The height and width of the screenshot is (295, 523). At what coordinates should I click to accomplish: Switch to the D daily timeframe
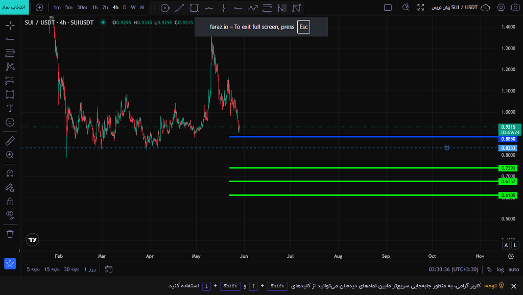tap(125, 7)
